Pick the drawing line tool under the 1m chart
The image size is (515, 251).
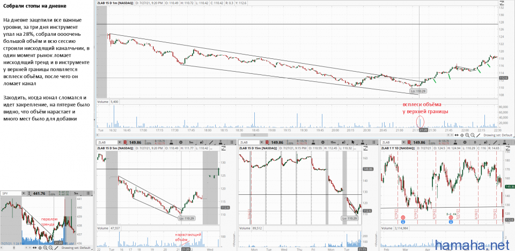[478, 135]
